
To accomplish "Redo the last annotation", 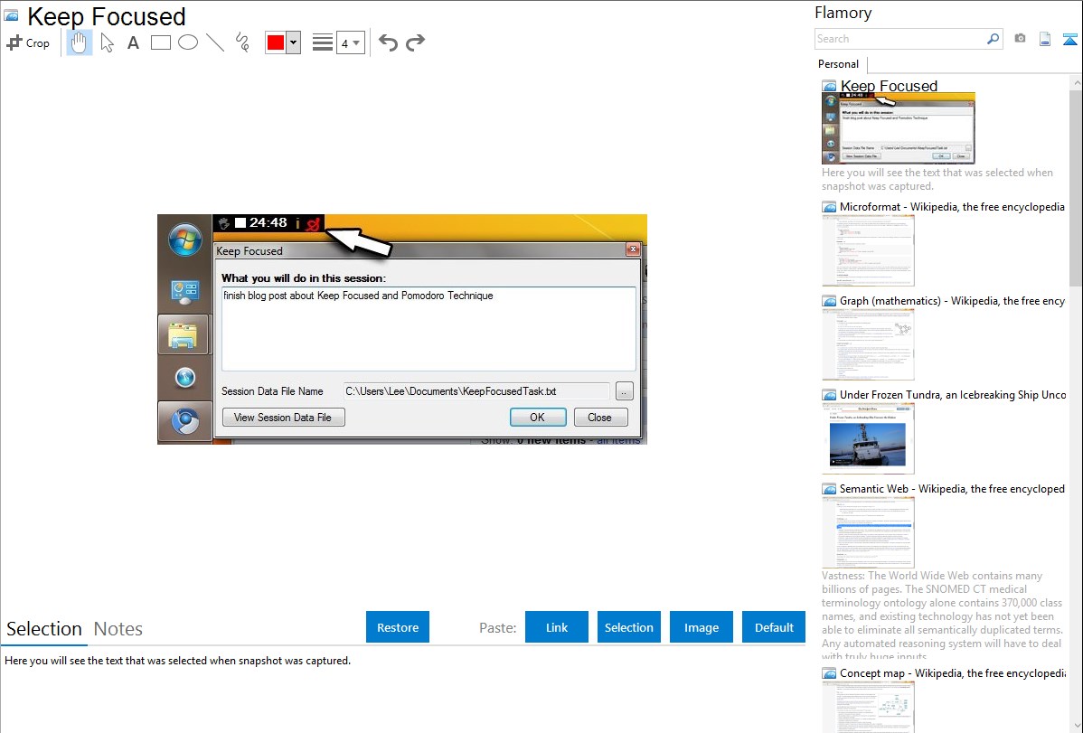I will click(x=415, y=42).
